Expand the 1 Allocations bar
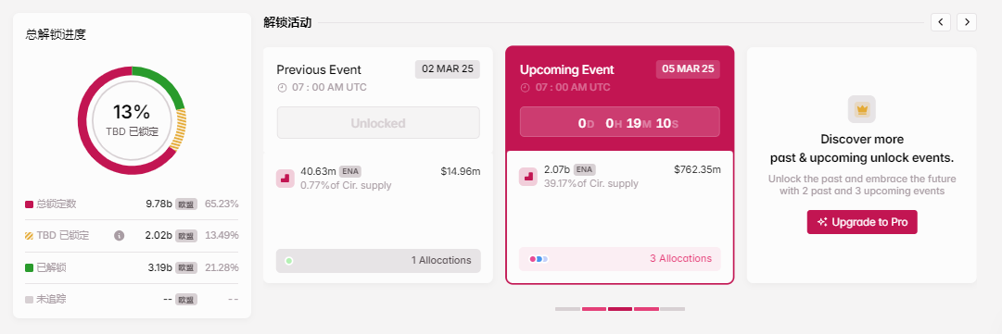This screenshot has height=334, width=1002. tap(378, 261)
